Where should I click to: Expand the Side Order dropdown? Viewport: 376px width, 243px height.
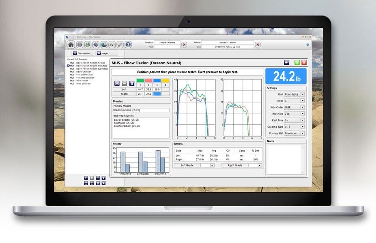click(303, 107)
